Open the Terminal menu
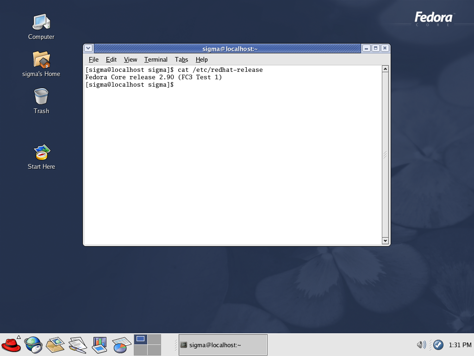The width and height of the screenshot is (474, 356). [156, 60]
